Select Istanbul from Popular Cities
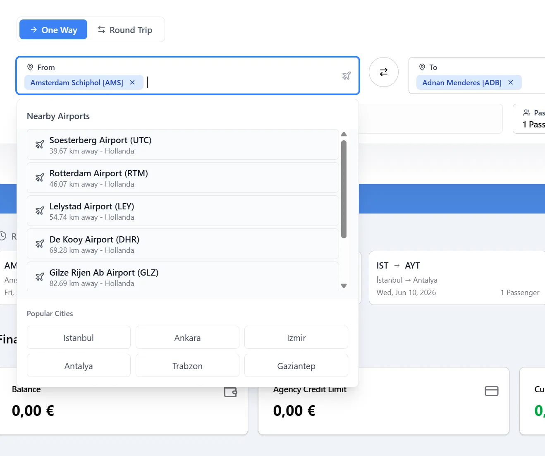The image size is (545, 456). 79,337
